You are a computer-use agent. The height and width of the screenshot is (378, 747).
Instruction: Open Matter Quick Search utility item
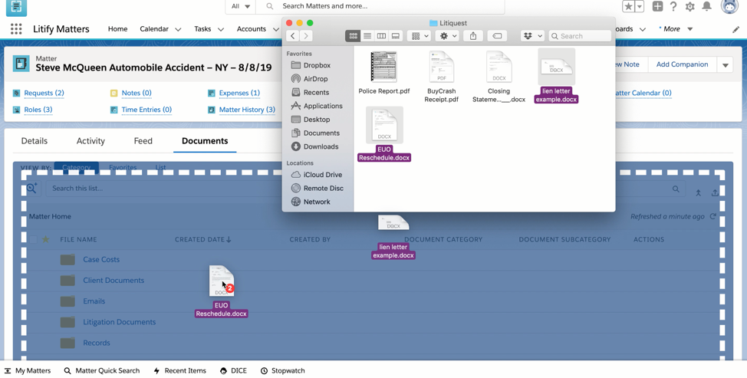tap(102, 370)
